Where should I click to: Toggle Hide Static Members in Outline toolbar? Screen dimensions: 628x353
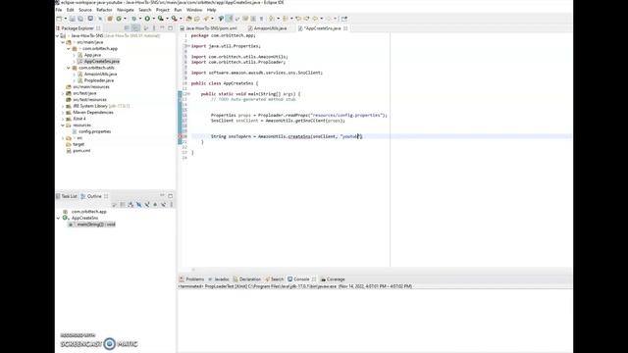coord(147,205)
